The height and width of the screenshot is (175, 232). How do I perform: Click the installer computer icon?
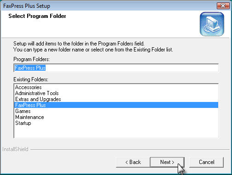212,24
